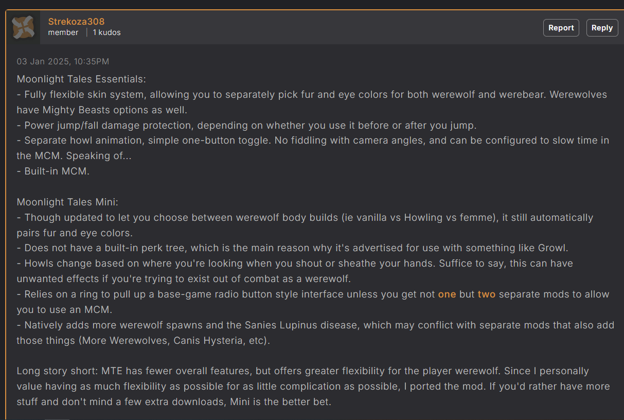This screenshot has width=624, height=420.
Task: Click the "Moonlight Tales Essentials:" heading text
Action: coord(81,79)
